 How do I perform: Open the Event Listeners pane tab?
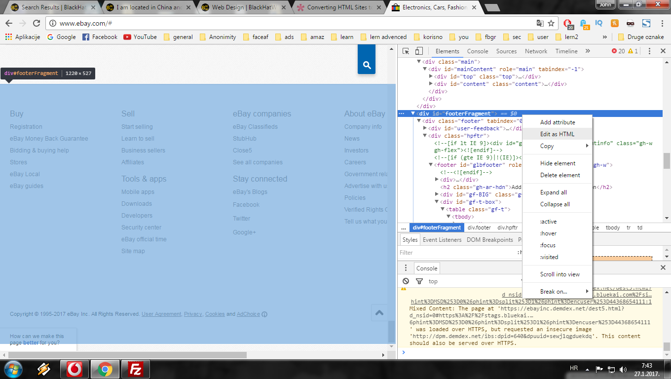[442, 240]
